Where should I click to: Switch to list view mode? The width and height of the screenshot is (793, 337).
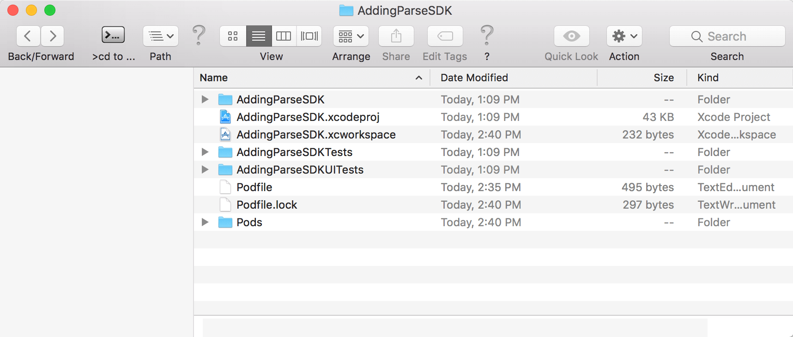pyautogui.click(x=259, y=36)
